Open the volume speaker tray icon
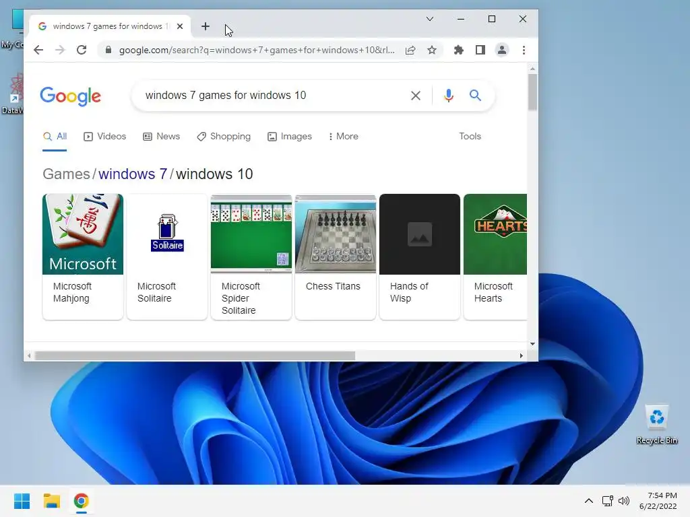The width and height of the screenshot is (690, 517). click(624, 501)
